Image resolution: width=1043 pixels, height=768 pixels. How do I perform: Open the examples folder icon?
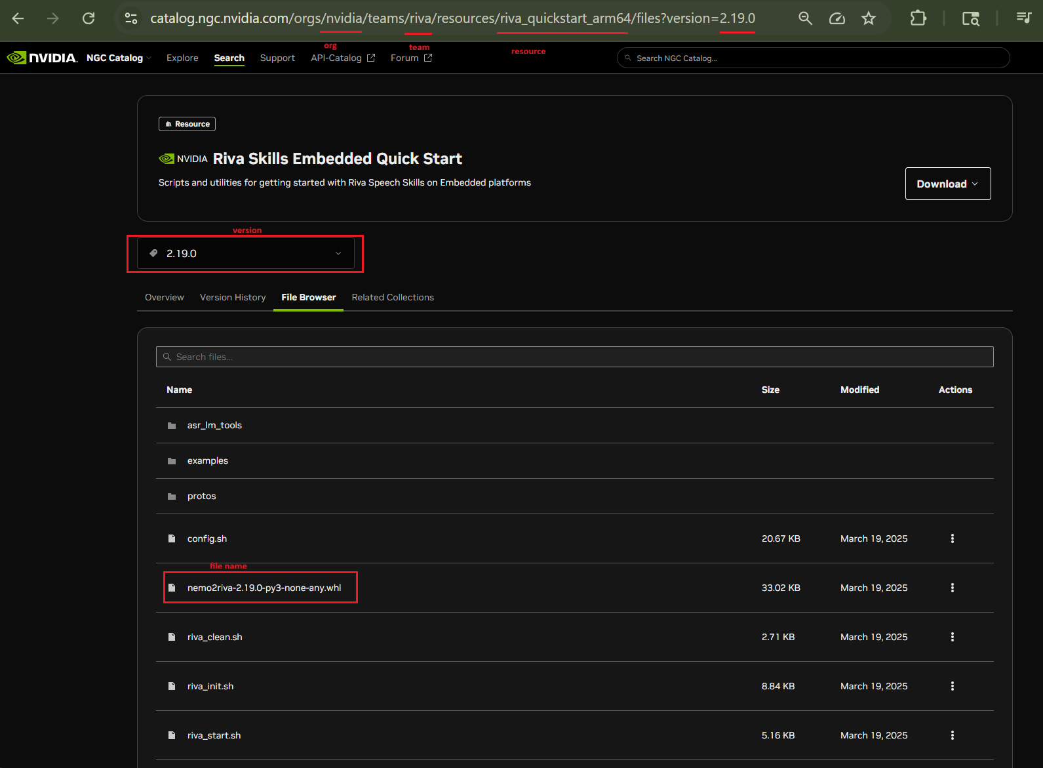click(172, 461)
